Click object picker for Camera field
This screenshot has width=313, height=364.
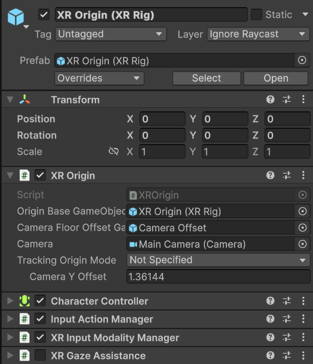click(302, 244)
